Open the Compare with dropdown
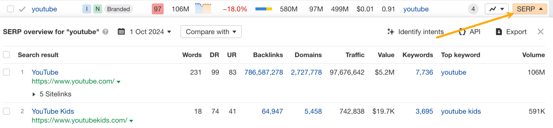 coord(211,32)
